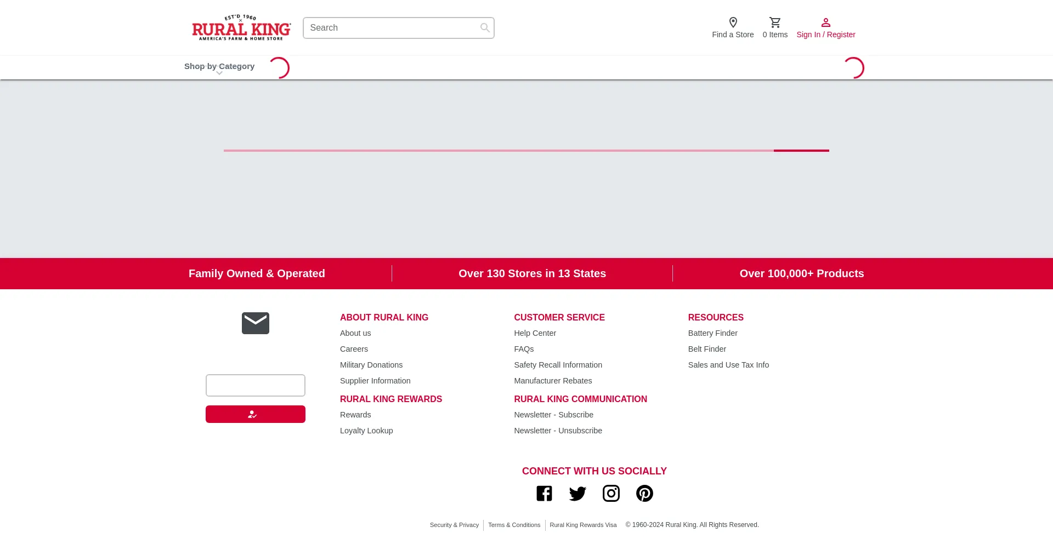Click Family Owned & Operated banner text

pyautogui.click(x=257, y=273)
